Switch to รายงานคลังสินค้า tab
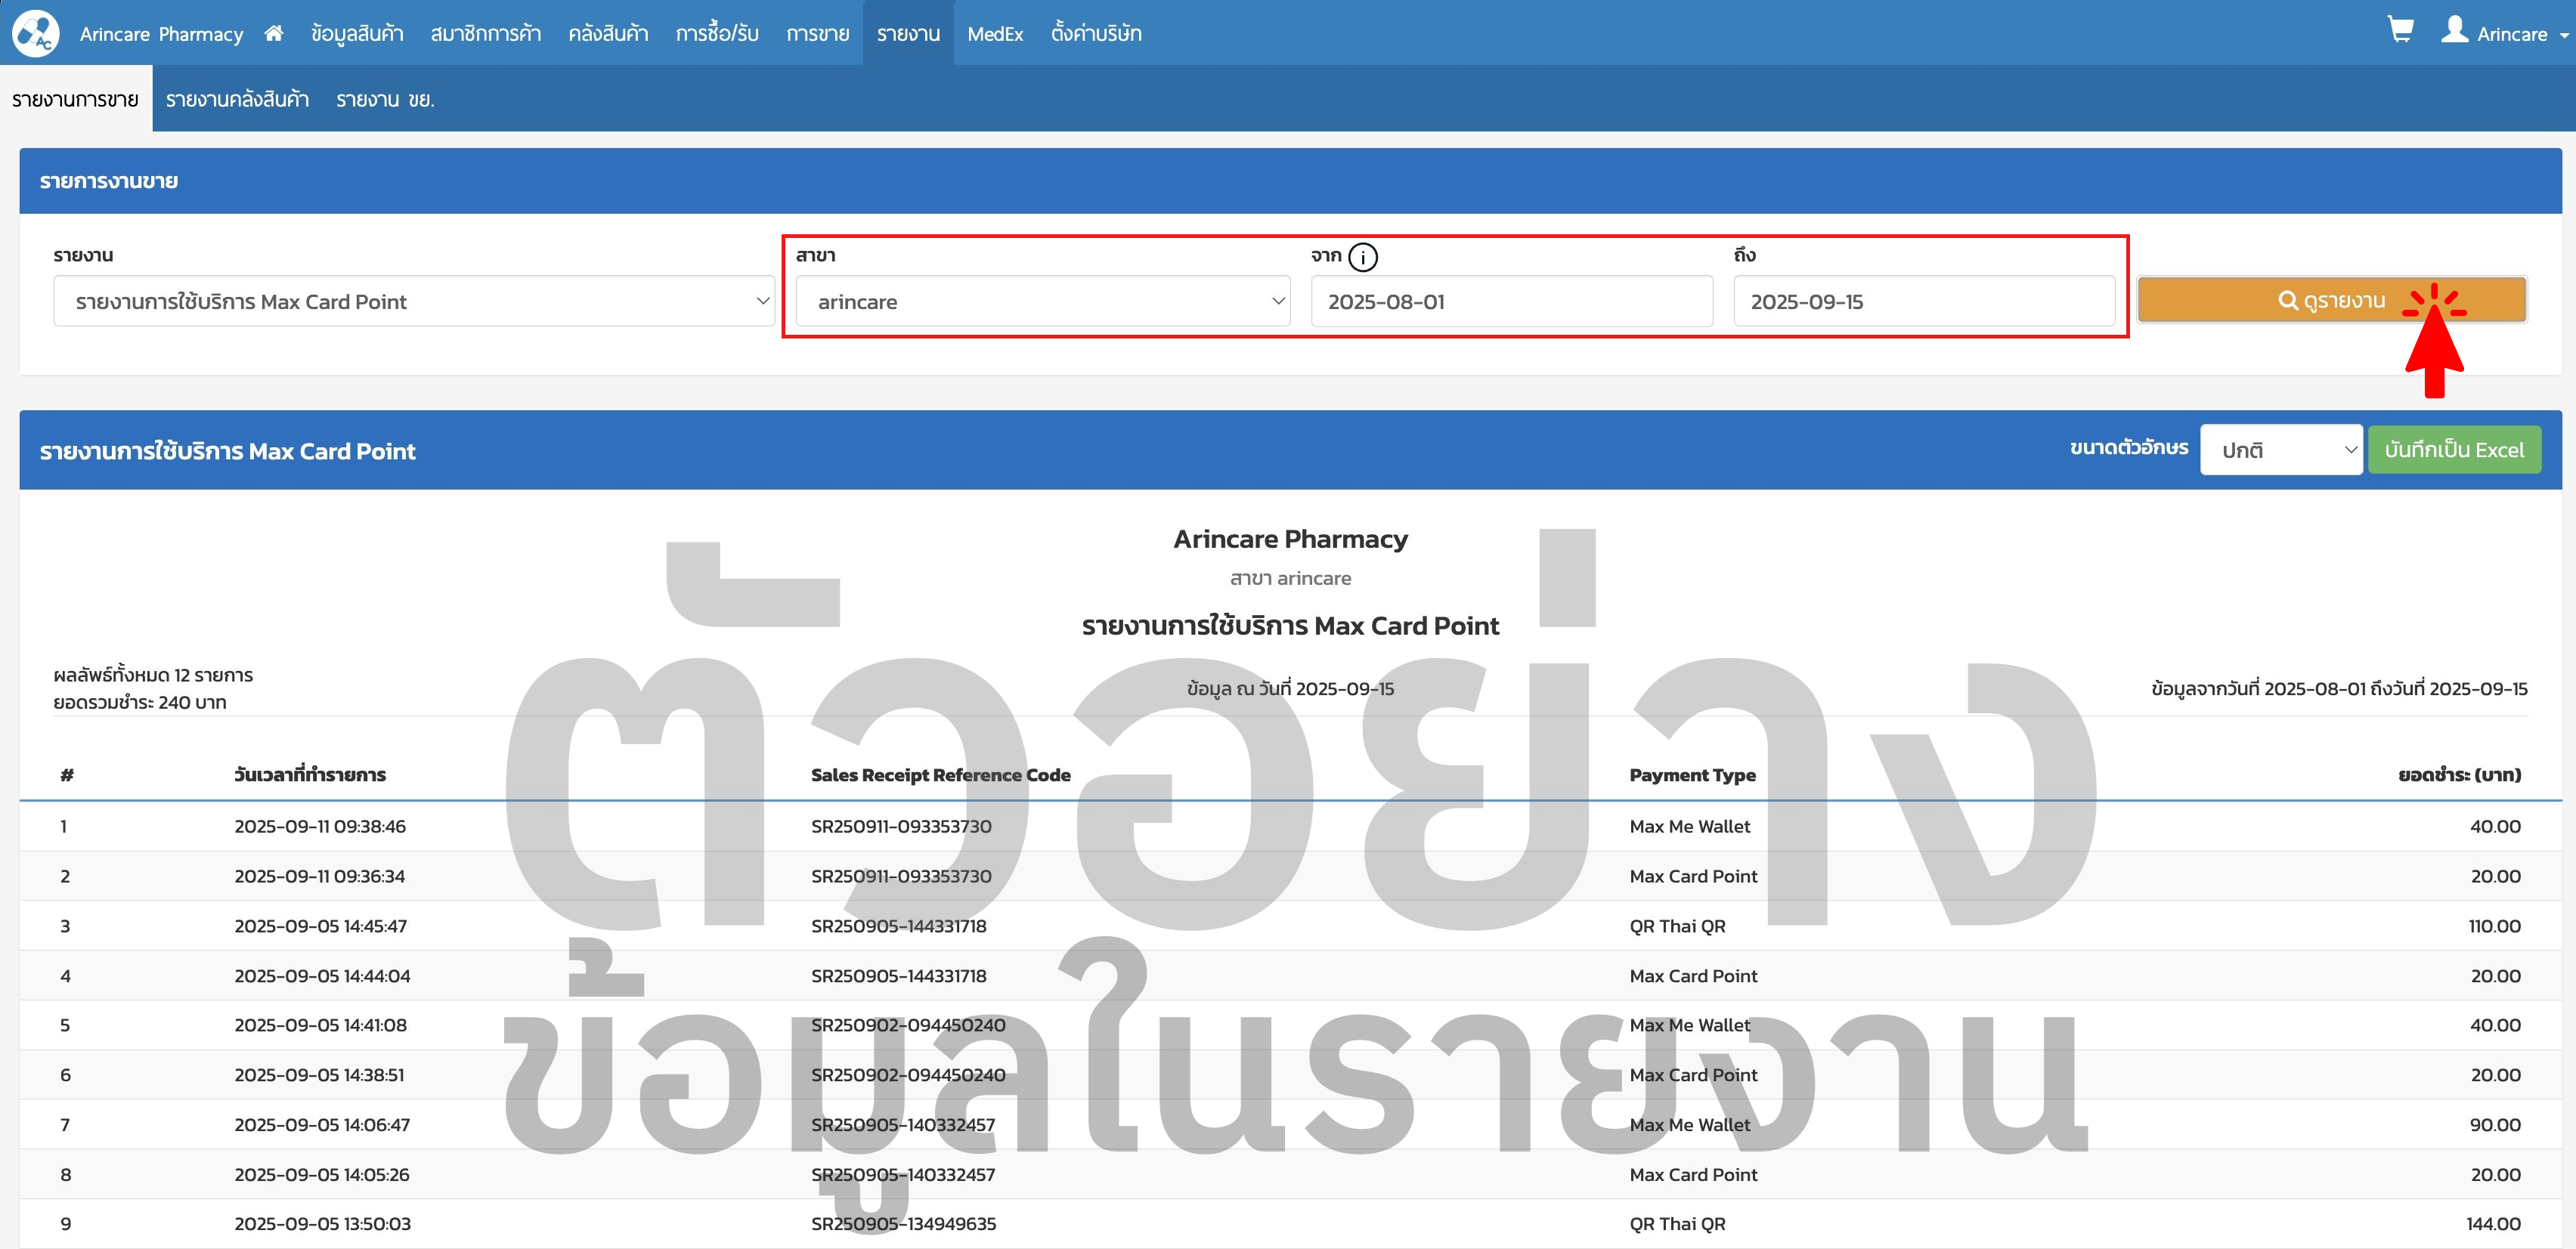 [x=237, y=99]
